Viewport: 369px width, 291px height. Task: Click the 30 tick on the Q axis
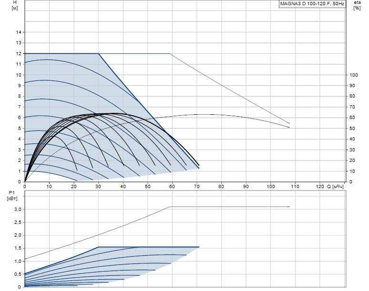coord(98,186)
